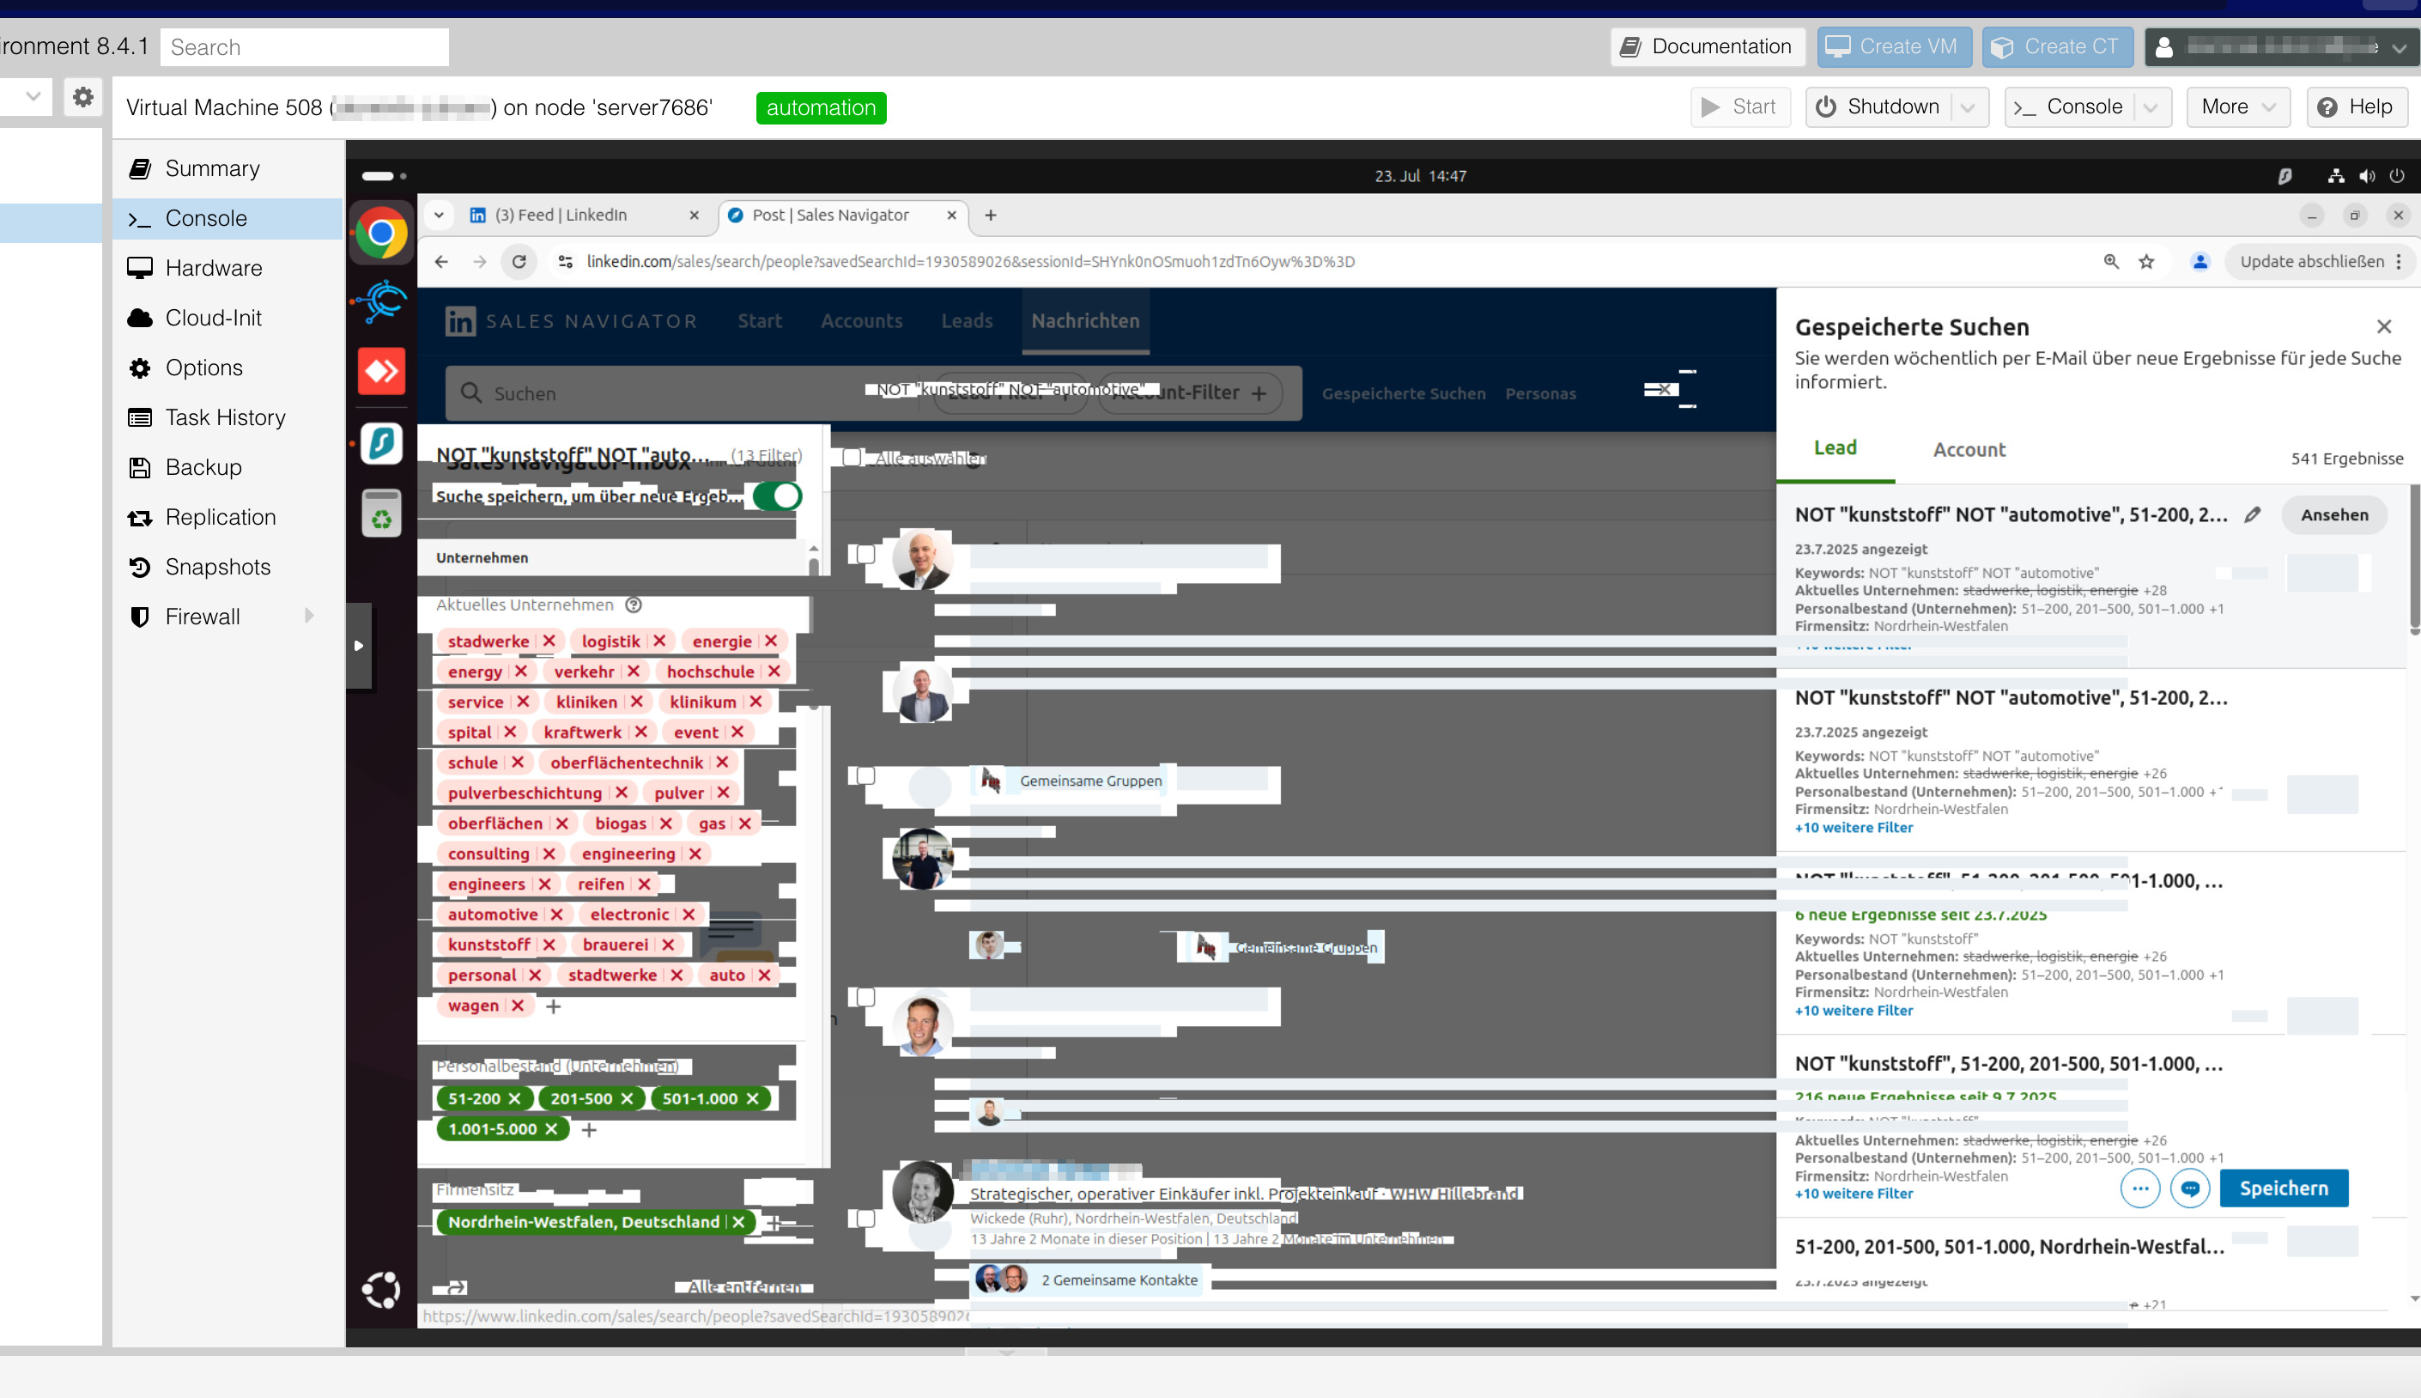Viewport: 2421px width, 1398px height.
Task: Tick the checkbox beside Gemeinsame Gruppen lead
Action: click(866, 775)
